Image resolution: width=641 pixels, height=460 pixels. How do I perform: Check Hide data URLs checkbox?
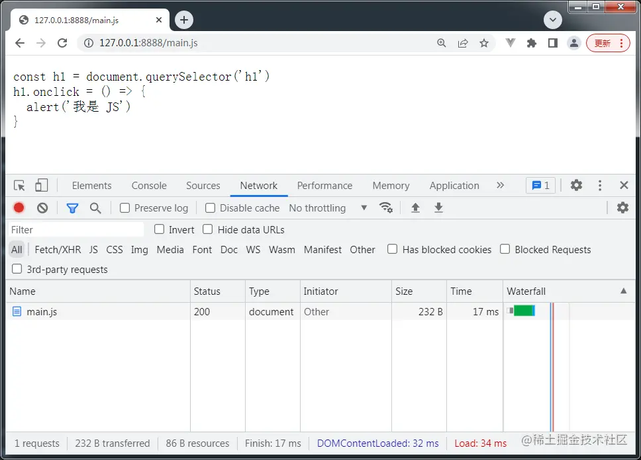coord(208,229)
